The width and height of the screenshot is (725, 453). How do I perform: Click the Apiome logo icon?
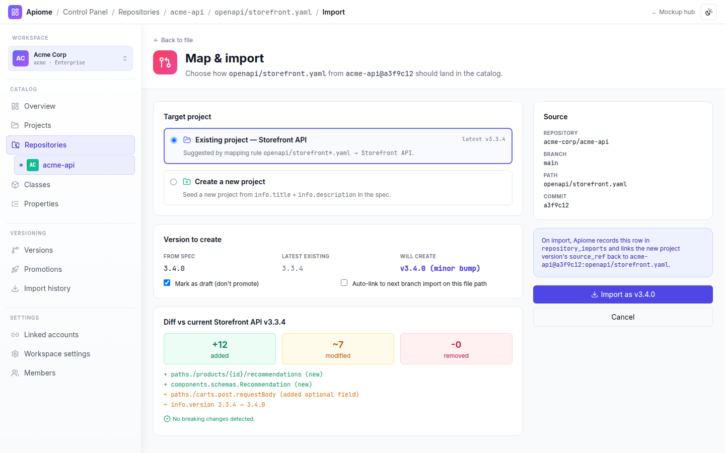[15, 12]
